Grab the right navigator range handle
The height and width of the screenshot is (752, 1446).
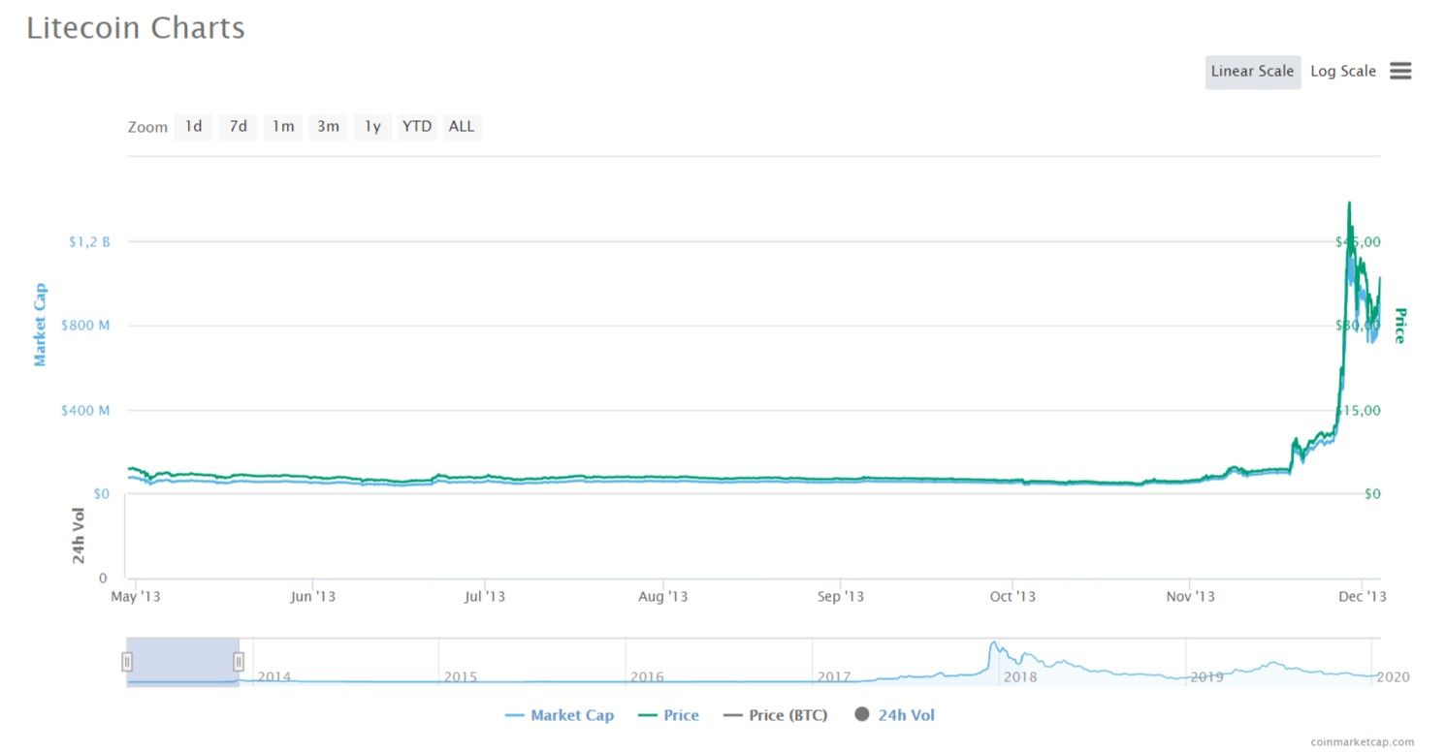pos(239,662)
